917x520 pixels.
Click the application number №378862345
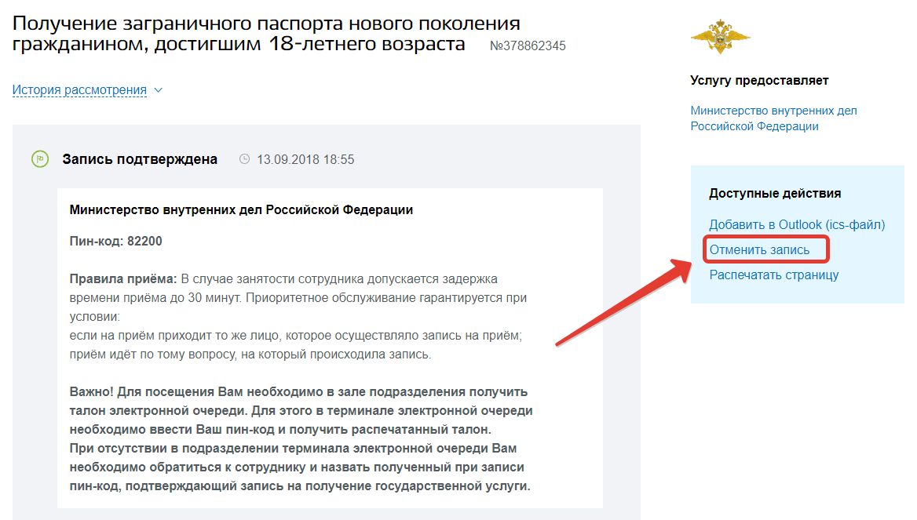tap(528, 45)
